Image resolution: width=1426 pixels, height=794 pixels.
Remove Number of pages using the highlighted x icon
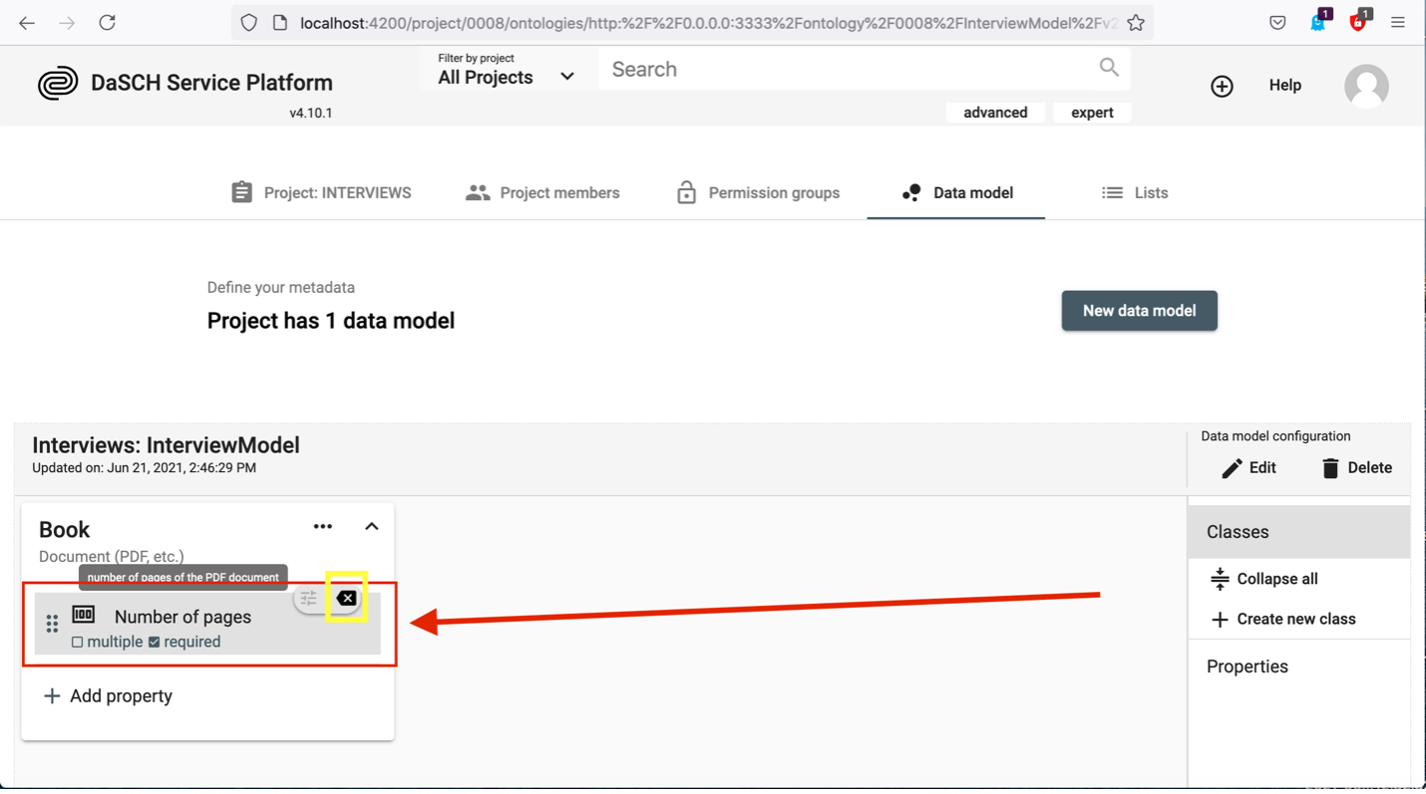tap(346, 598)
